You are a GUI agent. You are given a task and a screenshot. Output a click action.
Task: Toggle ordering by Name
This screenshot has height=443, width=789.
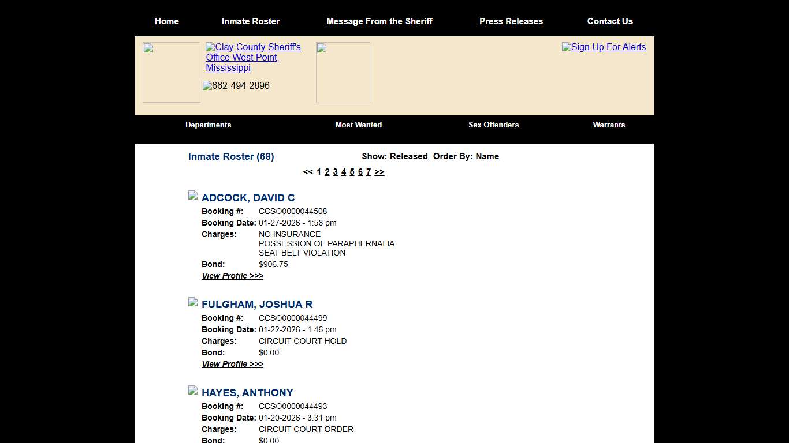tap(487, 156)
